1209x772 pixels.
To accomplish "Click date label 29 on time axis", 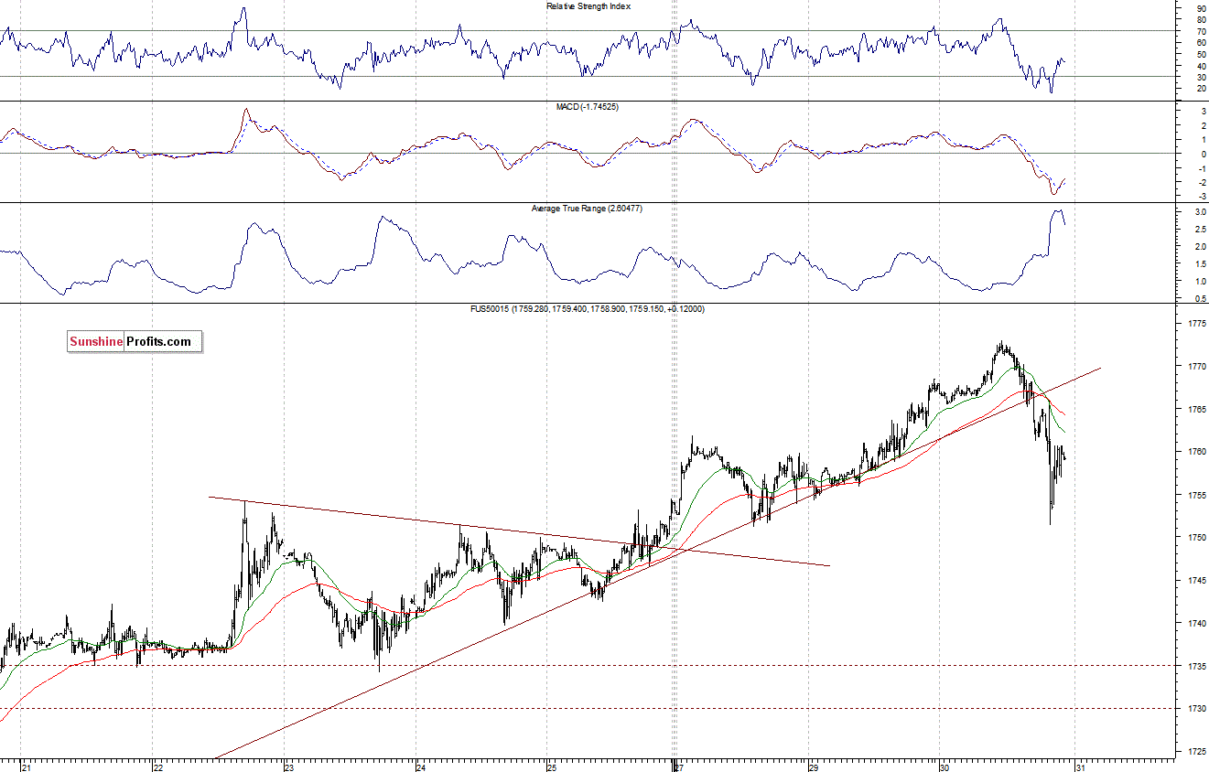I will 812,767.
